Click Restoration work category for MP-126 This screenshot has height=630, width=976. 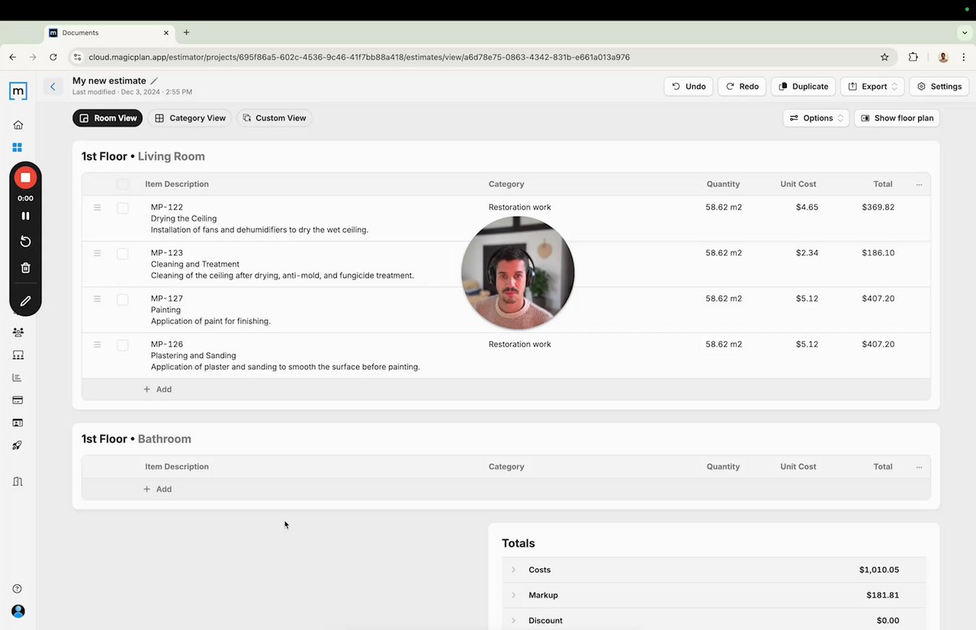[x=520, y=344]
